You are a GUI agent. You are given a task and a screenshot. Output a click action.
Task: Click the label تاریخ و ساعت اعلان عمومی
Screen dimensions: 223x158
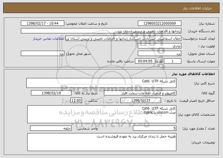tap(87, 23)
